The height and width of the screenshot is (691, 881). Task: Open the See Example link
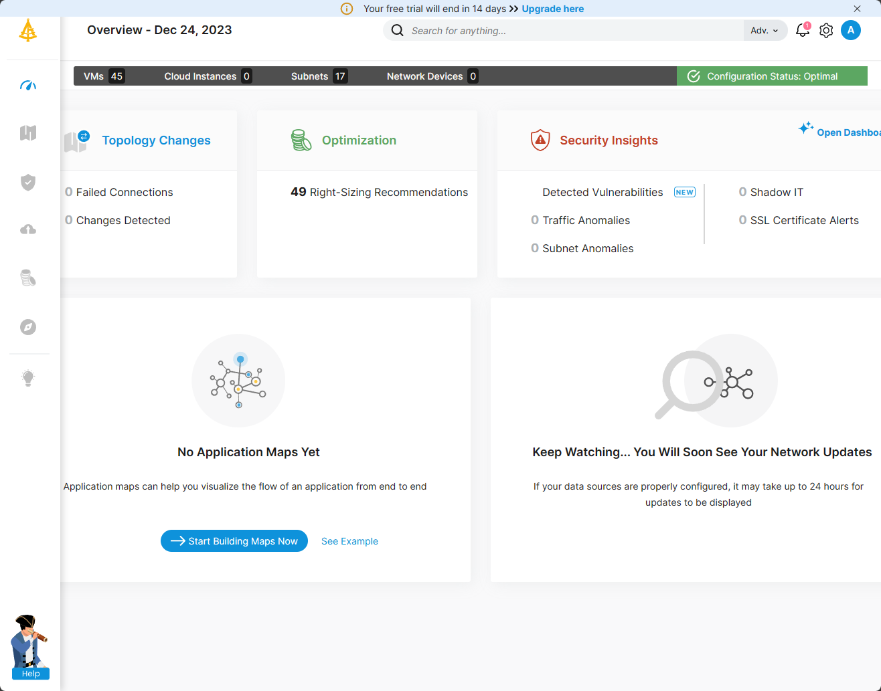click(x=349, y=541)
